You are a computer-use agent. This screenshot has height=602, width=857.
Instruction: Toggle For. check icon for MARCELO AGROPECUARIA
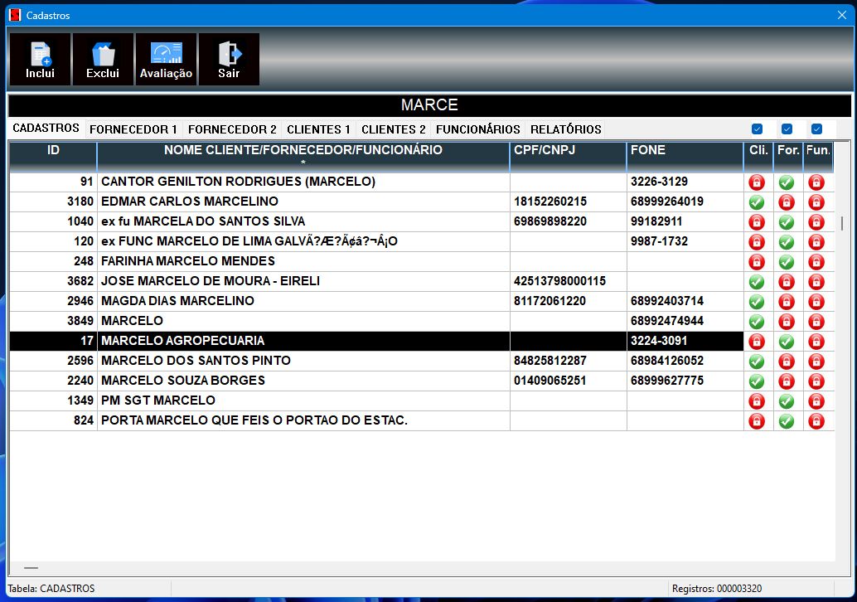pos(787,341)
